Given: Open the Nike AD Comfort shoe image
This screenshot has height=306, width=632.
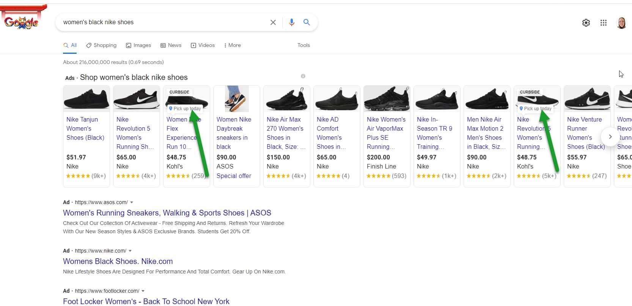Looking at the screenshot, I should click(x=337, y=99).
